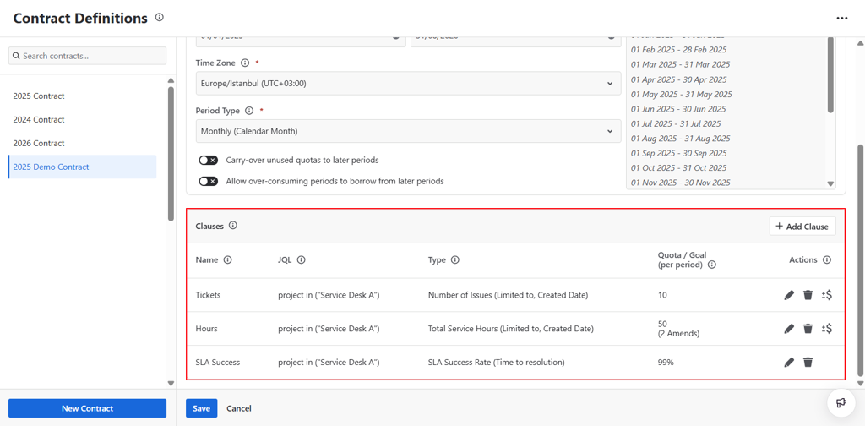Delete the Tickets clause
The image size is (865, 426).
[x=808, y=295]
